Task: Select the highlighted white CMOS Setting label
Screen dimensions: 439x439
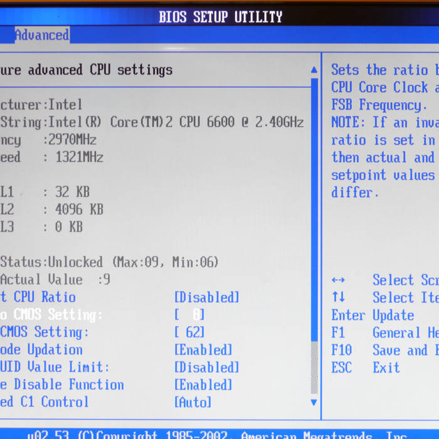Action: (51, 315)
